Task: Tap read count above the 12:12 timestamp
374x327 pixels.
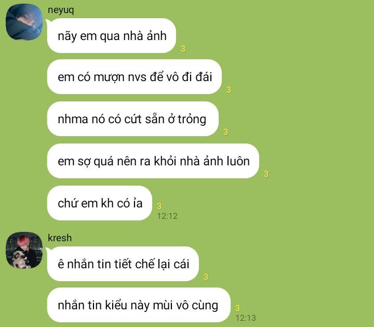Action: (159, 206)
